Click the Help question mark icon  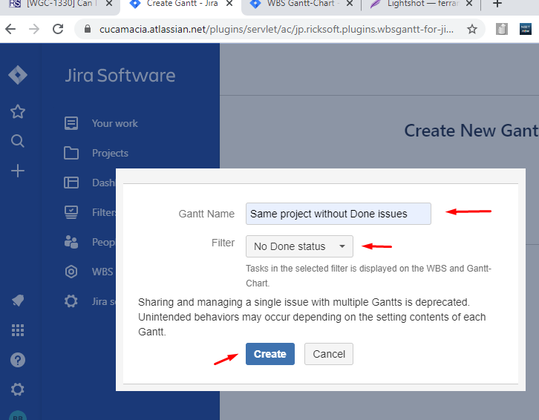click(x=18, y=360)
